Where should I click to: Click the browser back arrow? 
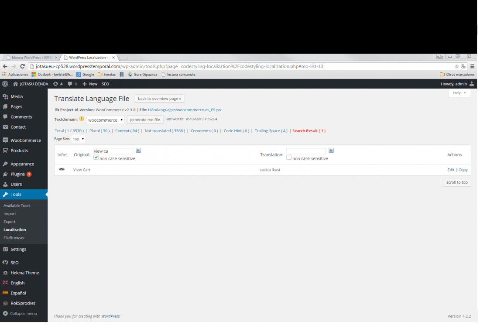(x=5, y=66)
